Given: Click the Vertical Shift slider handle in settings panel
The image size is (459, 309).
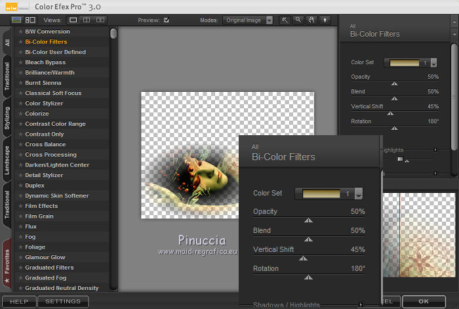Looking at the screenshot, I should [390, 113].
